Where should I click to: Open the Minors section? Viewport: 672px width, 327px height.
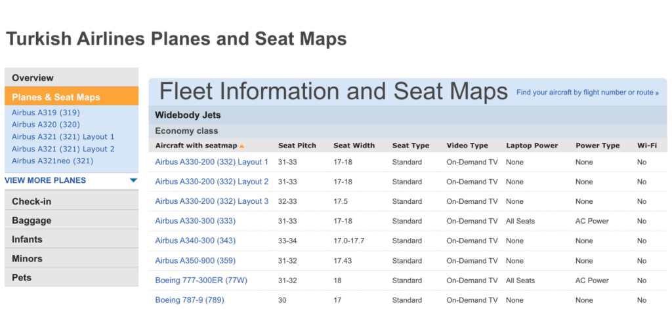[72, 258]
